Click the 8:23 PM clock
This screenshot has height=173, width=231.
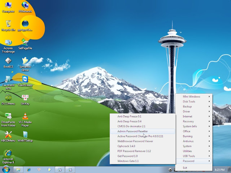pyautogui.click(x=219, y=170)
